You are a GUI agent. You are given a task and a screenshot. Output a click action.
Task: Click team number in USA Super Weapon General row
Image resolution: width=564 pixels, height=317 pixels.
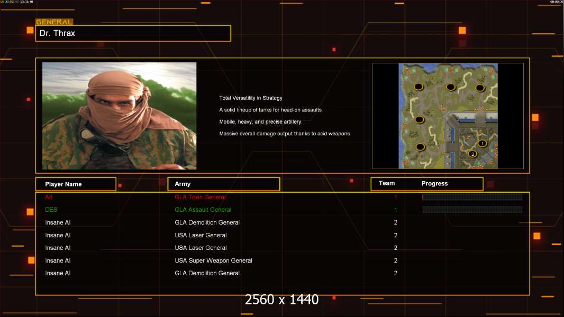point(396,260)
